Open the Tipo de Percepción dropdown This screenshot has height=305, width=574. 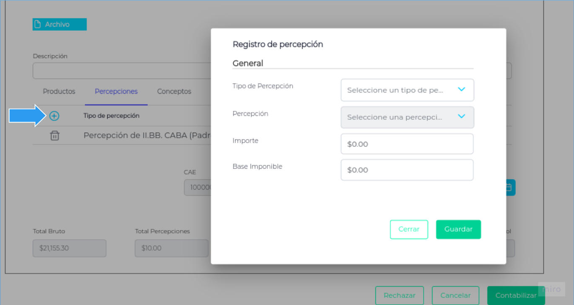407,90
